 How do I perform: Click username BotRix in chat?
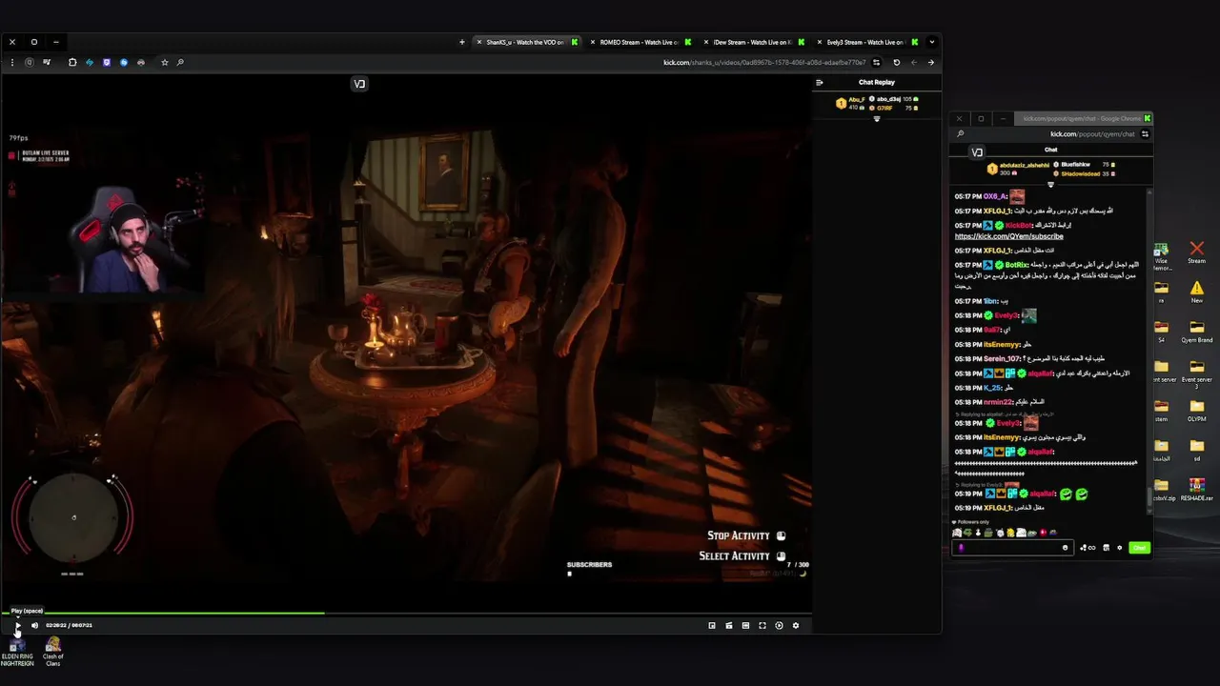point(1017,265)
